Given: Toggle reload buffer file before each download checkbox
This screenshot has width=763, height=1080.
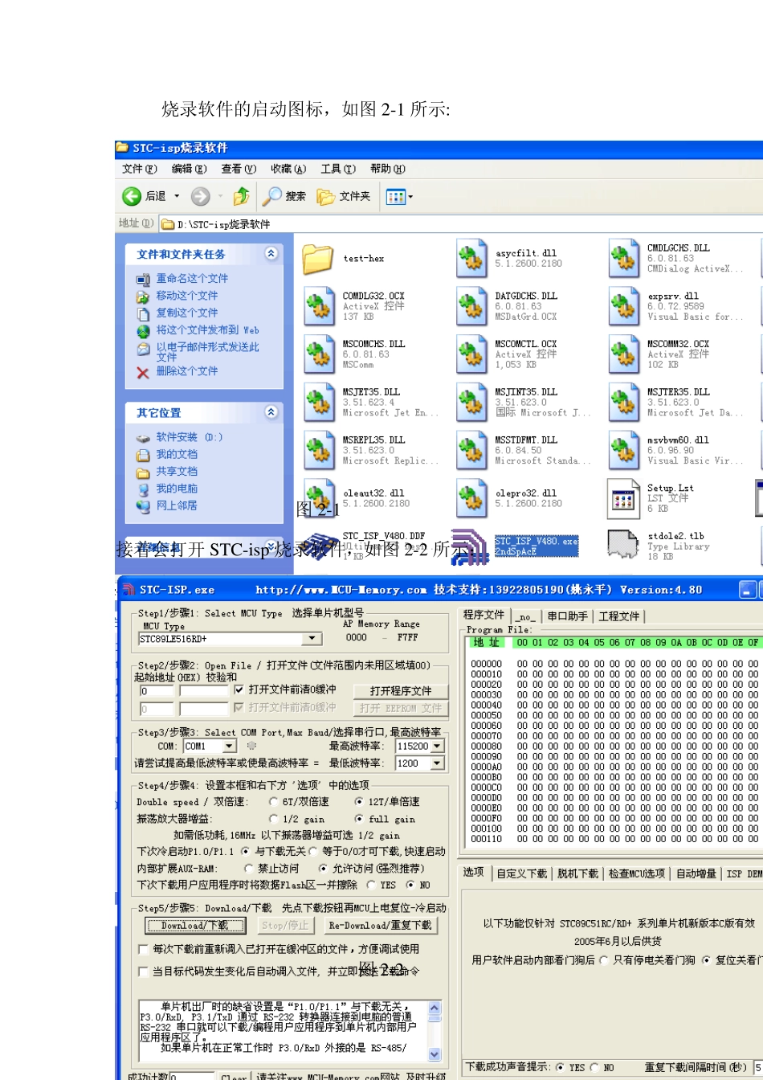Looking at the screenshot, I should point(144,949).
